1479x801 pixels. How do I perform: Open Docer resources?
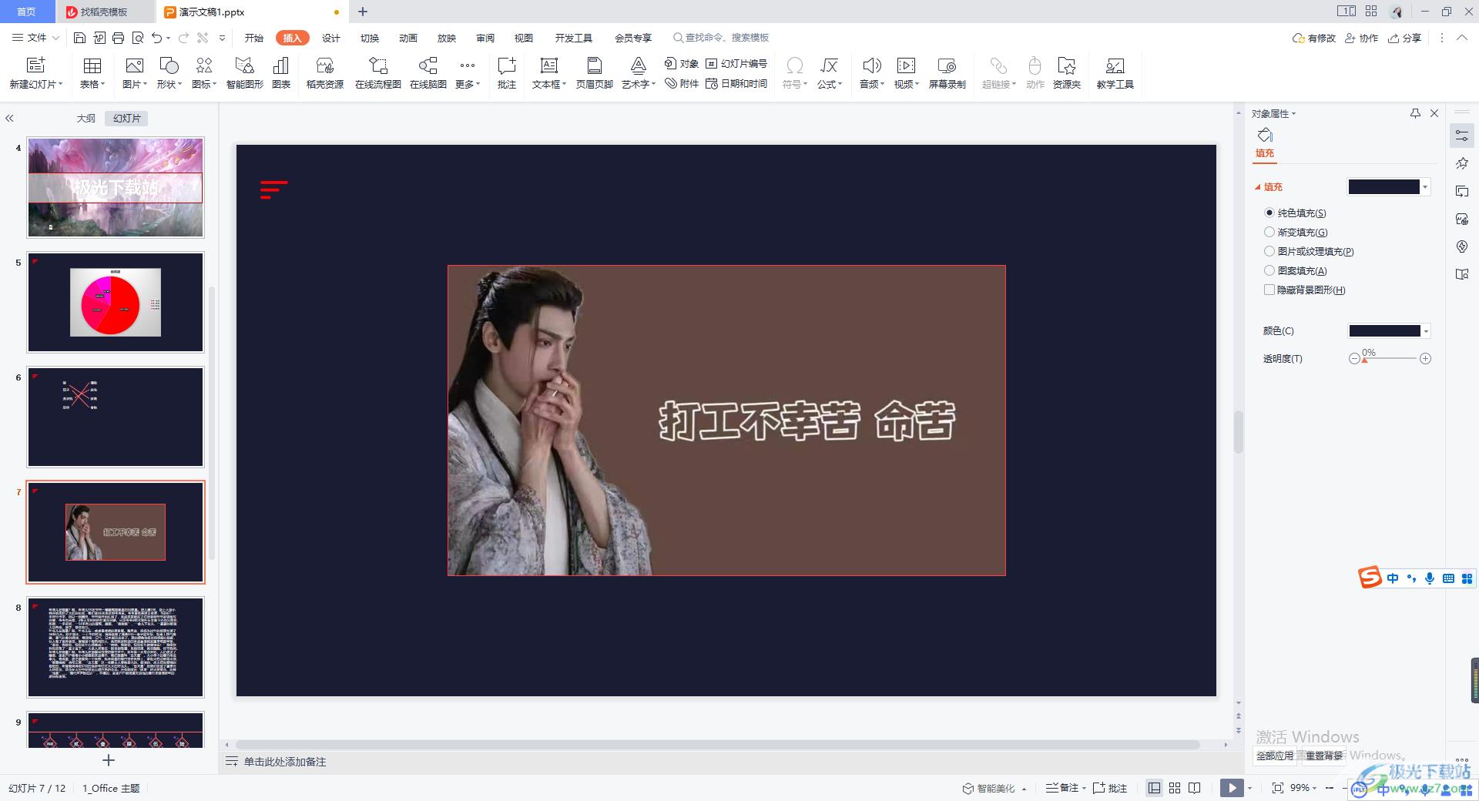point(324,73)
